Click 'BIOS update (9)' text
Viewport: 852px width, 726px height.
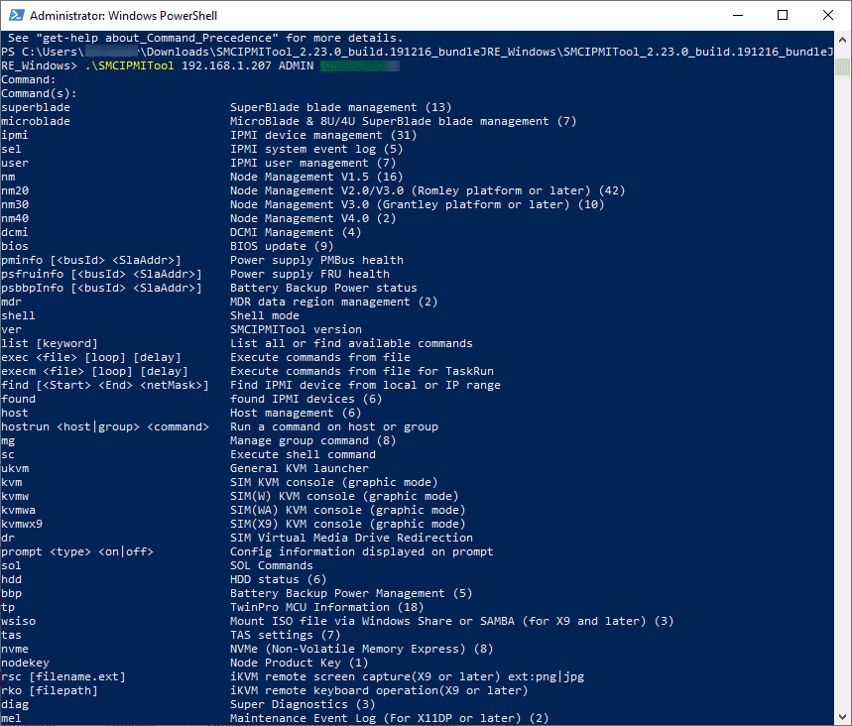tap(282, 246)
